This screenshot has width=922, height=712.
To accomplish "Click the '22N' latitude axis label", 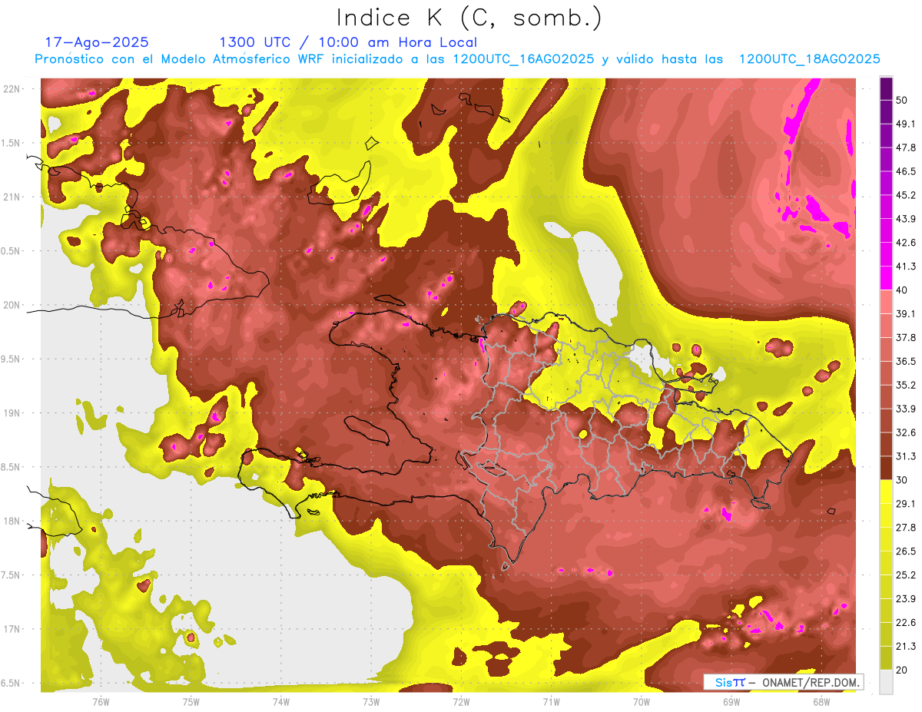I will [x=11, y=88].
